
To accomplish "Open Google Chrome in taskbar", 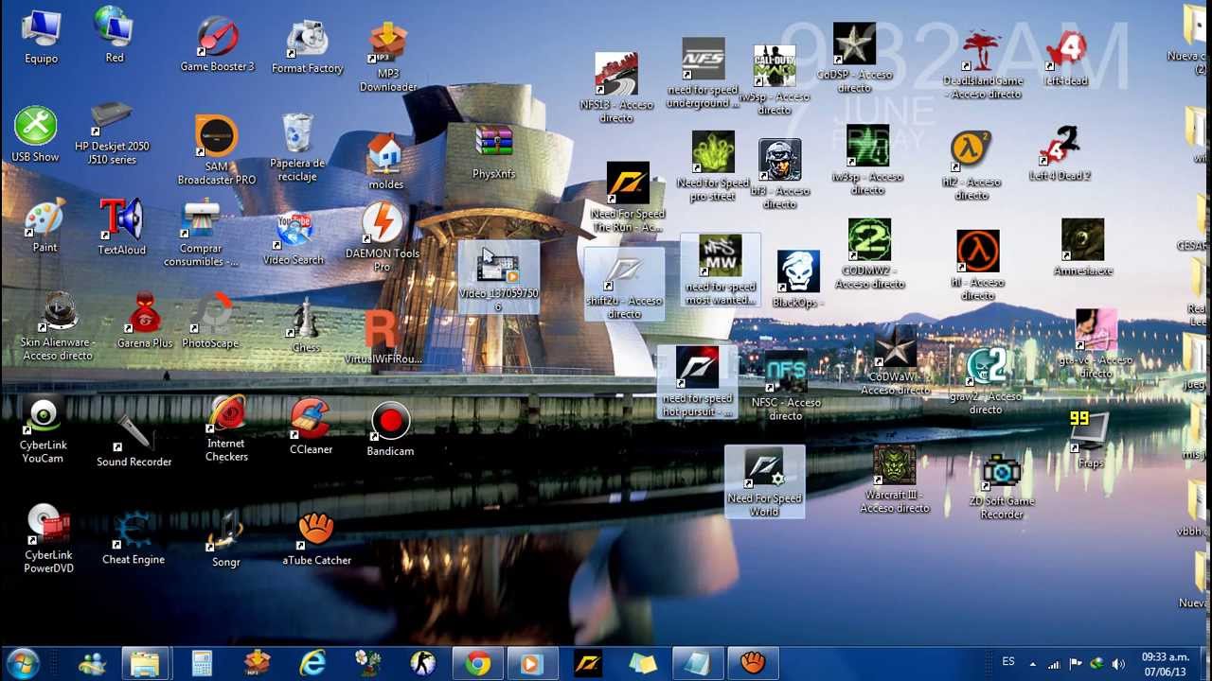I will [478, 664].
